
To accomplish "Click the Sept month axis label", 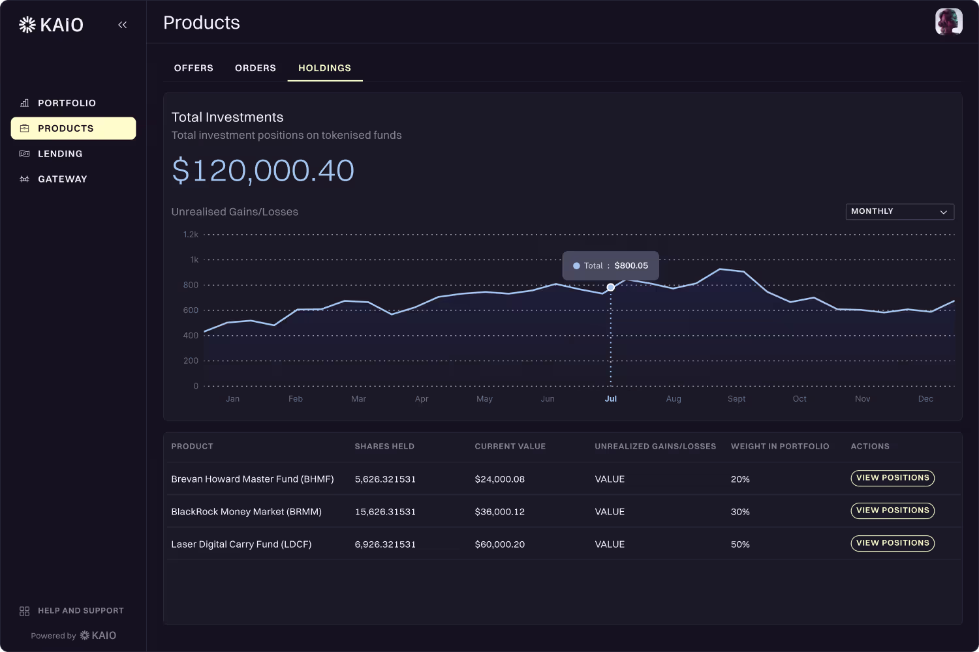I will 737,399.
